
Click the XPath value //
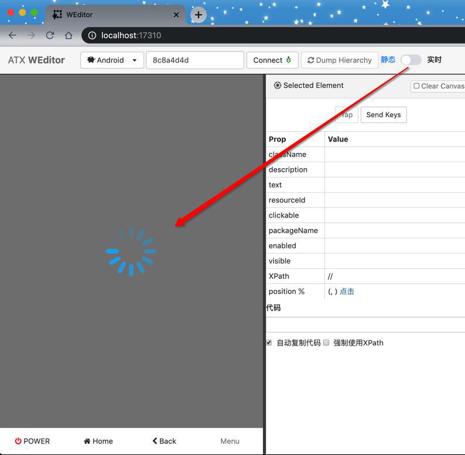[x=330, y=276]
